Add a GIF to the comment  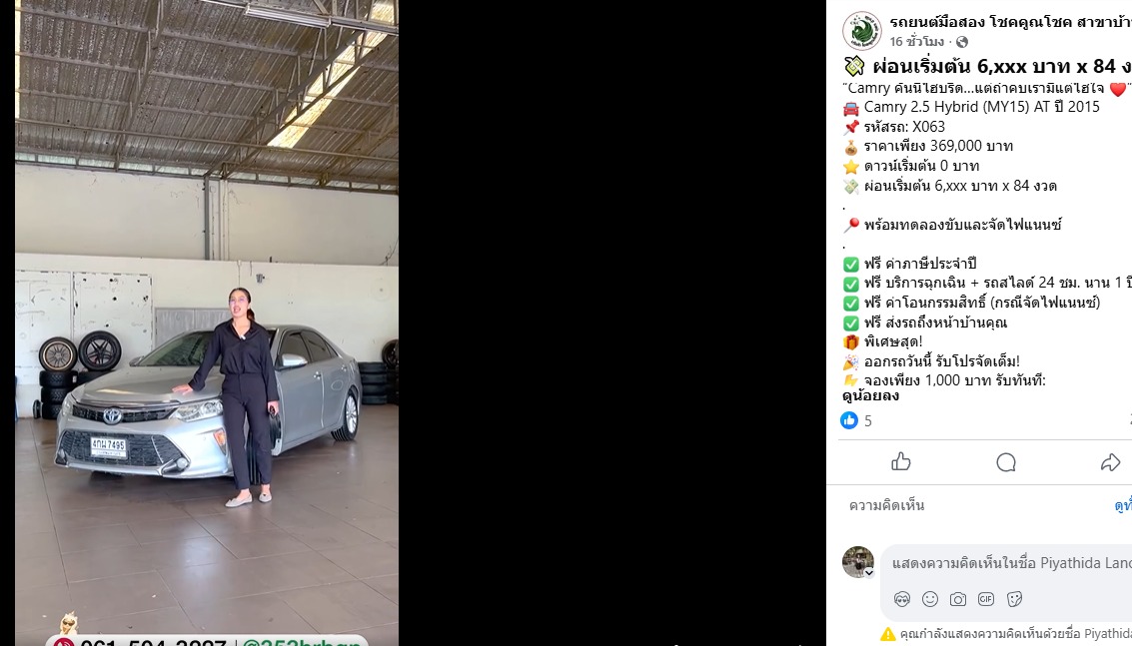pyautogui.click(x=986, y=598)
